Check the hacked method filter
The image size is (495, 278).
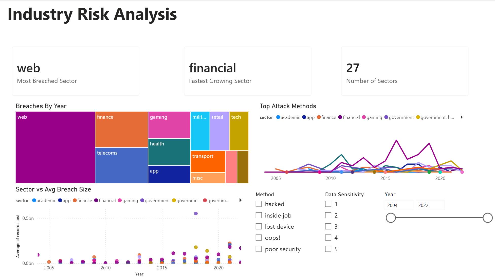click(x=259, y=204)
